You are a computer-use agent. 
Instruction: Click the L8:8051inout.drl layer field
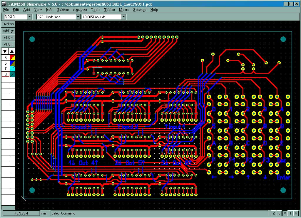[102, 17]
